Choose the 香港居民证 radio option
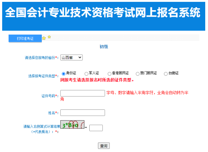The image size is (208, 152). pyautogui.click(x=109, y=74)
